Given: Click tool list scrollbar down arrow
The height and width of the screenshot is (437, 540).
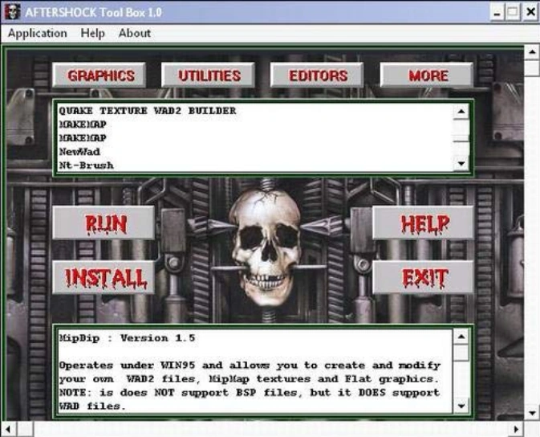Looking at the screenshot, I should [461, 164].
